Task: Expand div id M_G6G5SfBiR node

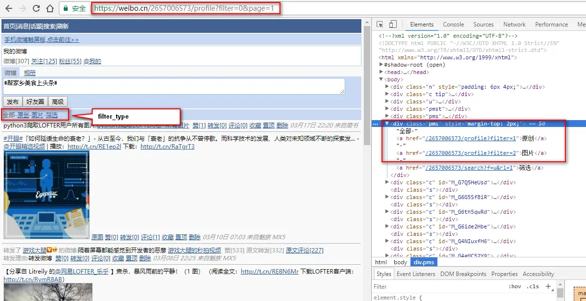Action: pyautogui.click(x=387, y=197)
